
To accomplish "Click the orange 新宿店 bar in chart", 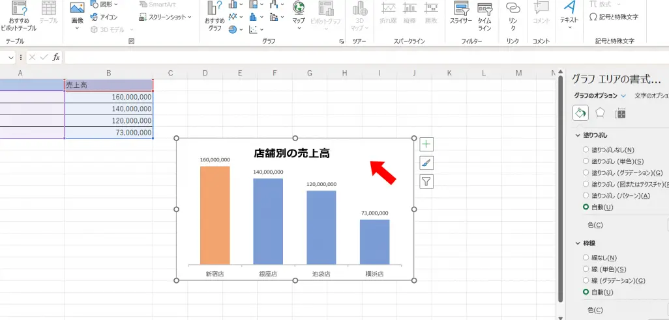I will click(215, 215).
